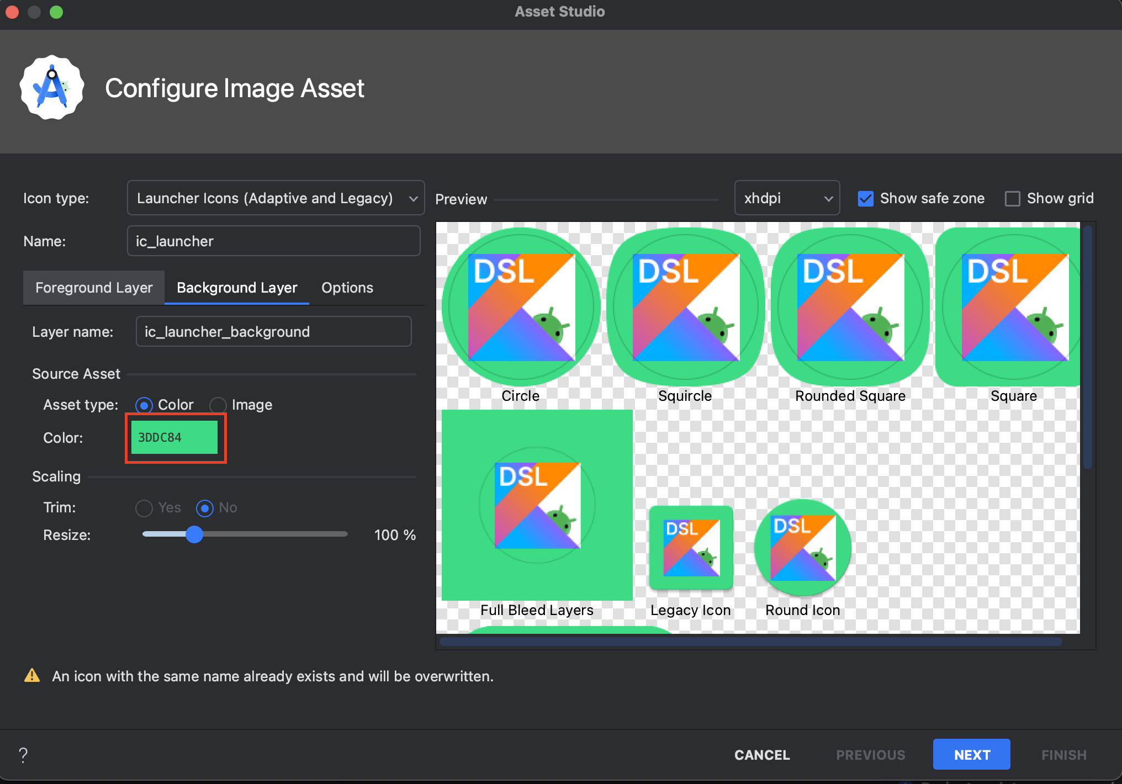The height and width of the screenshot is (784, 1122).
Task: Open the Icon type dropdown
Action: 275,198
